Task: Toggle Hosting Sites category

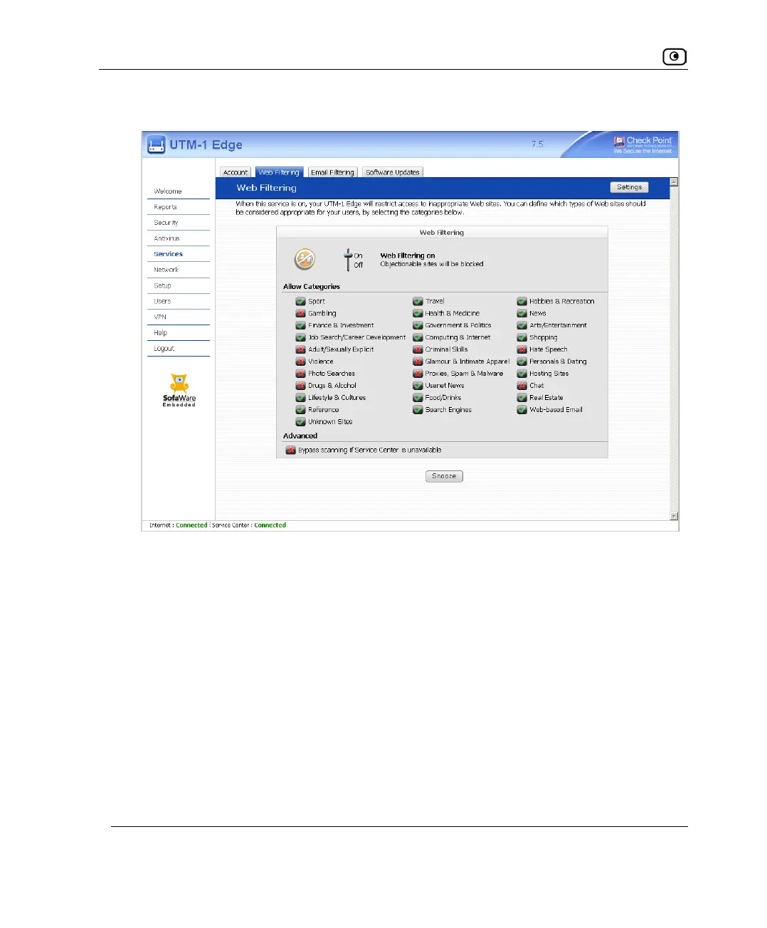Action: tap(522, 374)
